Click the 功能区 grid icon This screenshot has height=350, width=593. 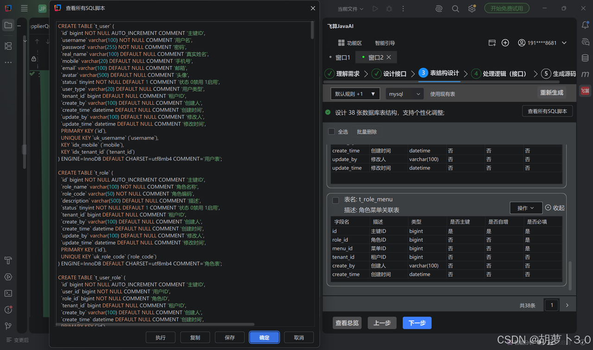coord(341,43)
